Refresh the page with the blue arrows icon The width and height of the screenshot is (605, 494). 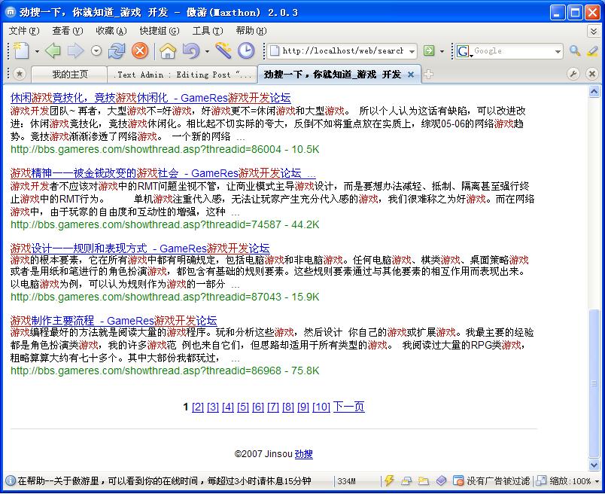point(117,50)
